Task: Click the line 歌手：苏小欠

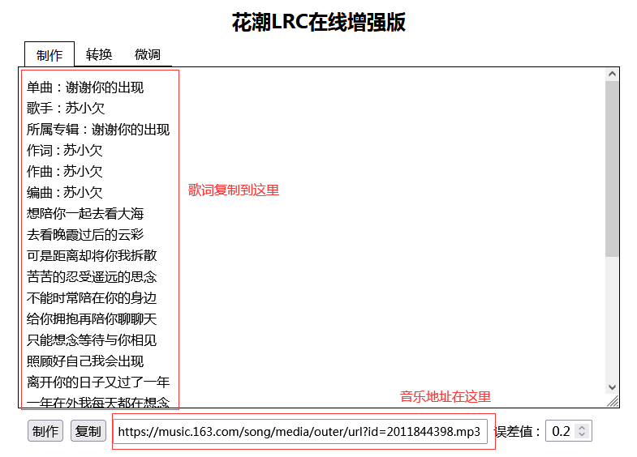Action: pos(66,108)
